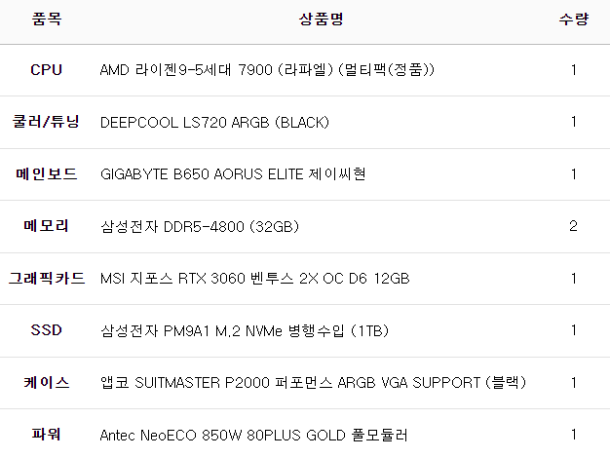Click the 수량 column header

(x=573, y=19)
